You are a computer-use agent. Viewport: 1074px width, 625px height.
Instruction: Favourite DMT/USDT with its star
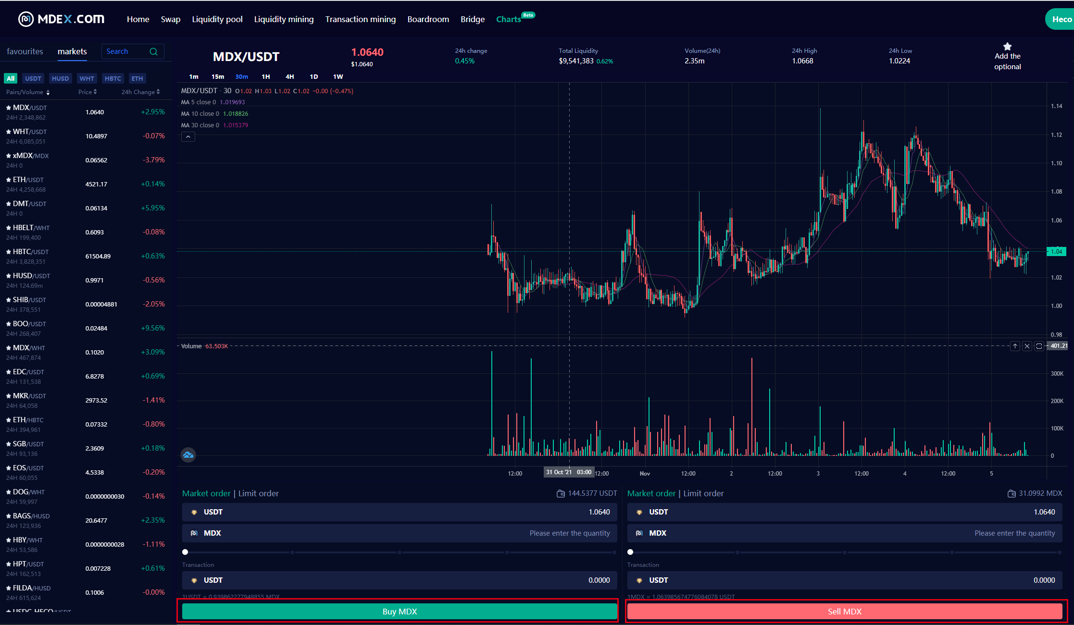click(9, 204)
